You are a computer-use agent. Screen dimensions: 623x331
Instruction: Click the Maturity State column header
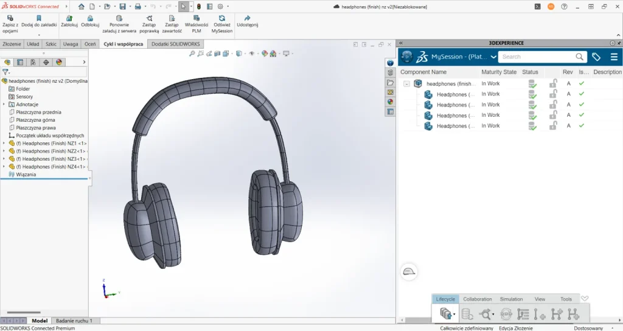point(499,72)
